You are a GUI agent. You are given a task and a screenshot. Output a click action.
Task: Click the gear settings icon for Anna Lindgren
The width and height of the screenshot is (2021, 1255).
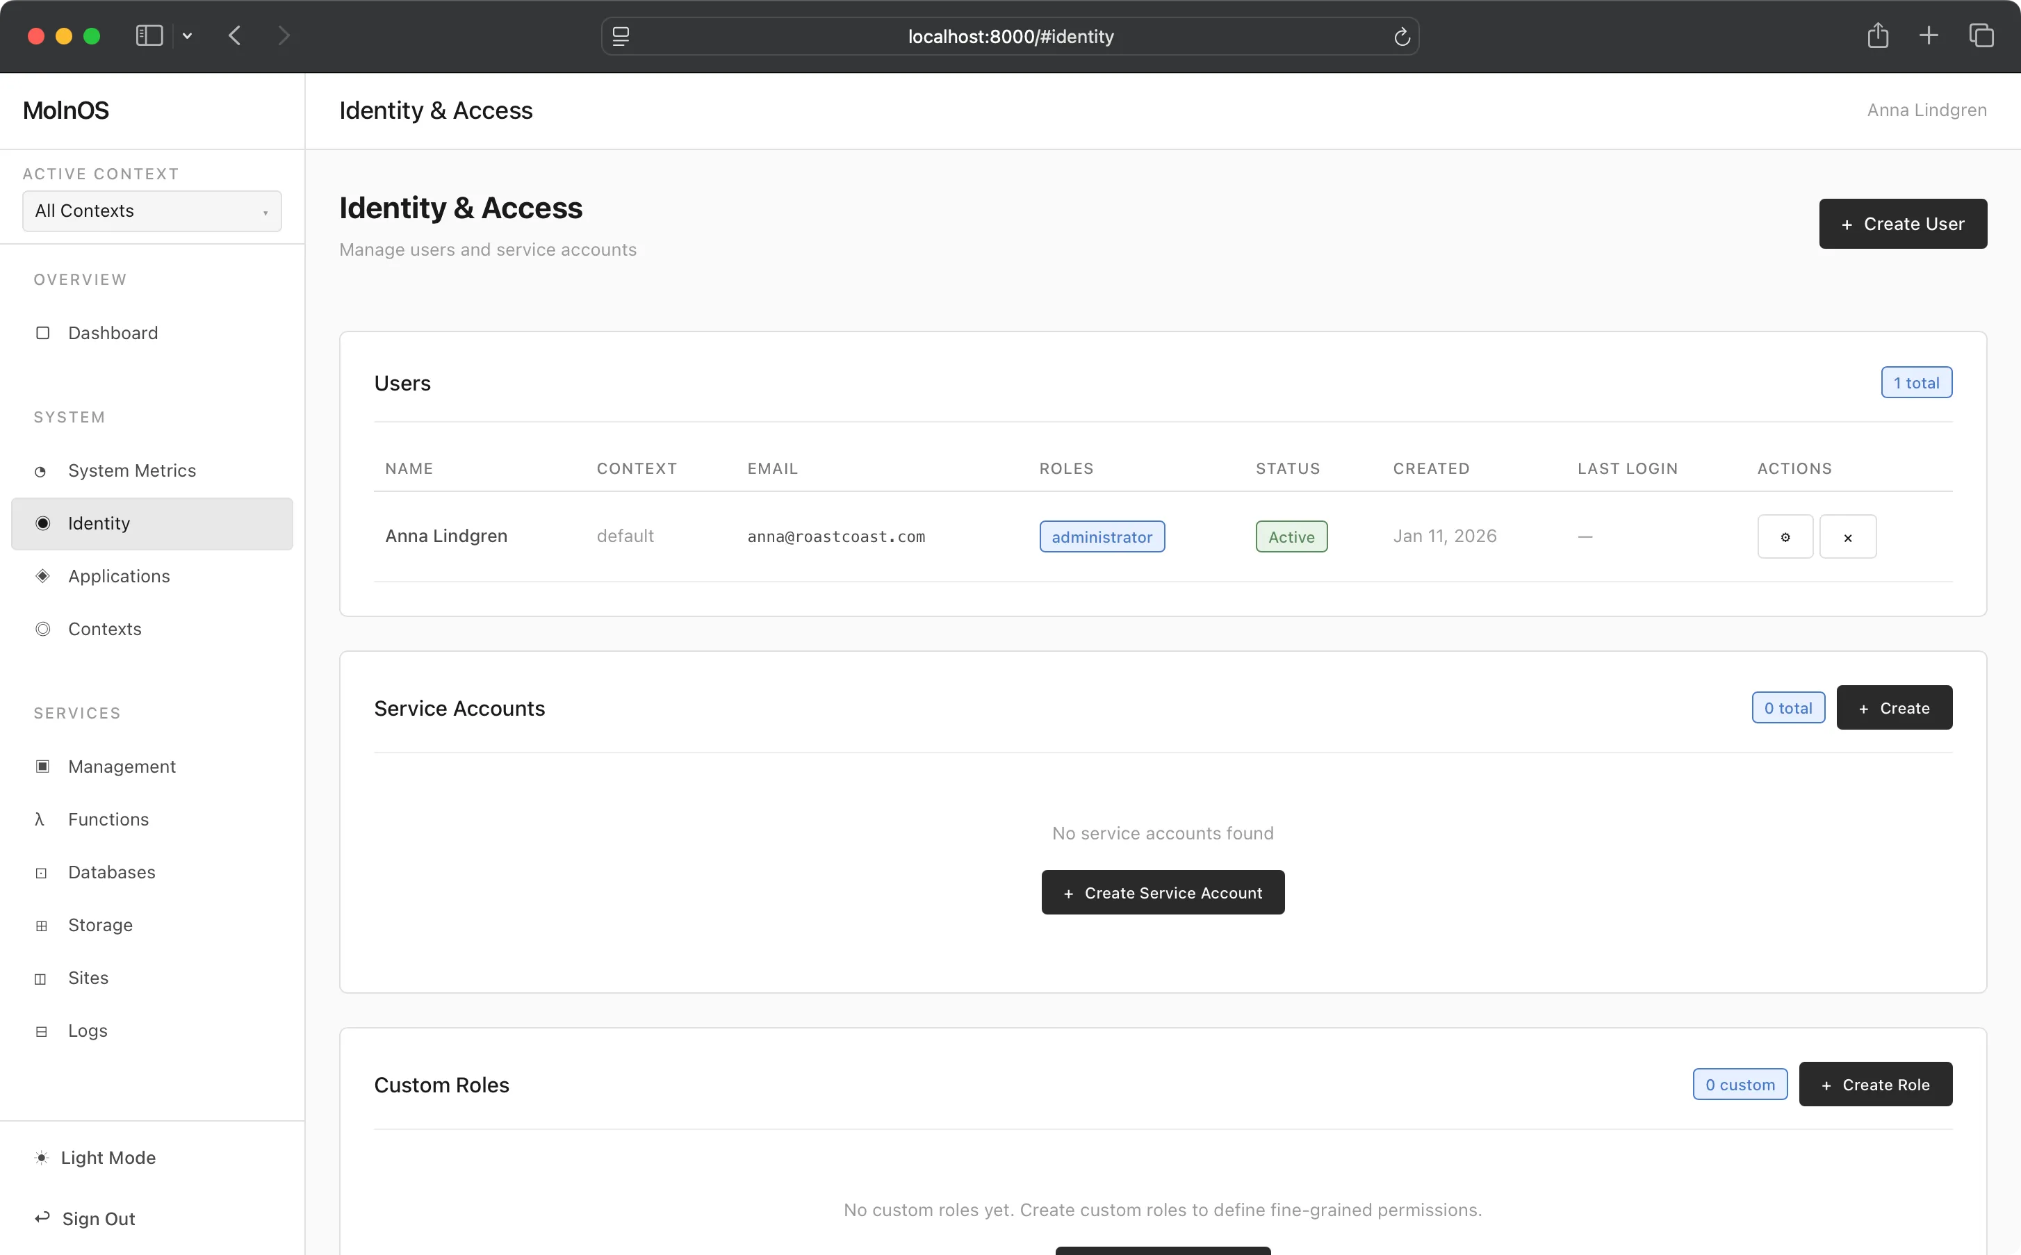coord(1785,537)
